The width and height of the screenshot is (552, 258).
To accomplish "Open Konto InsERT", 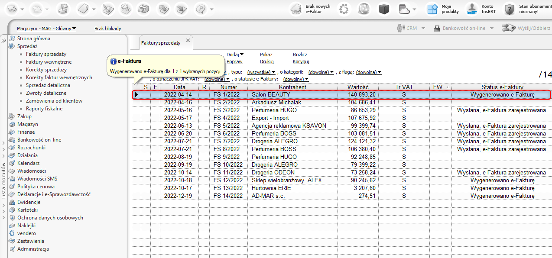I will [x=481, y=9].
